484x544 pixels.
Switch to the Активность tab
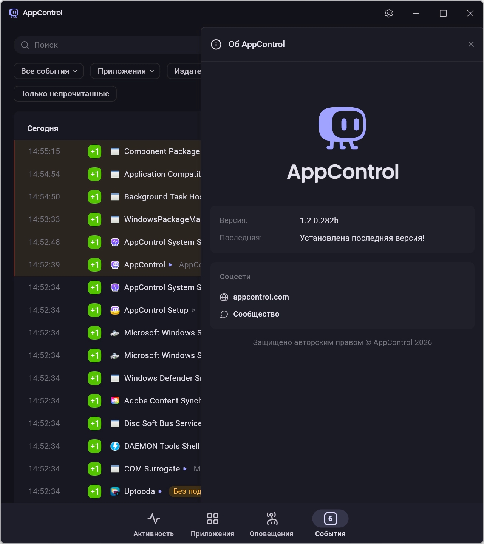point(153,524)
